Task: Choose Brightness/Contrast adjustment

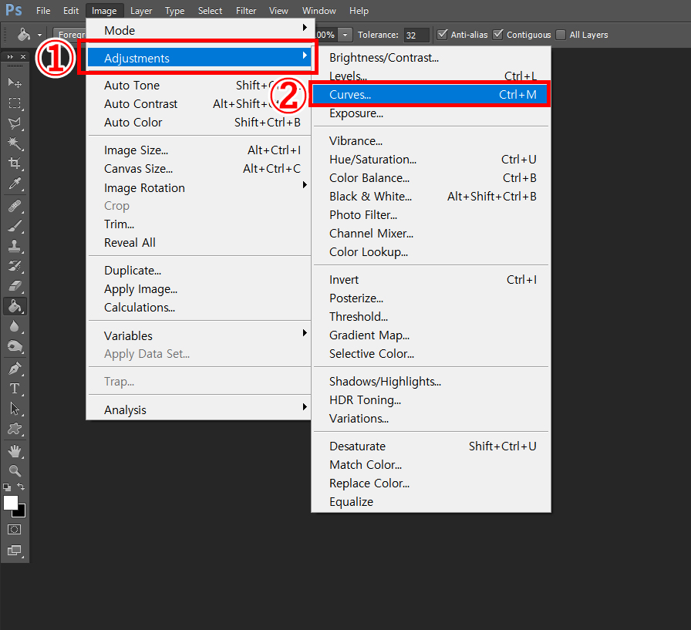Action: point(431,58)
